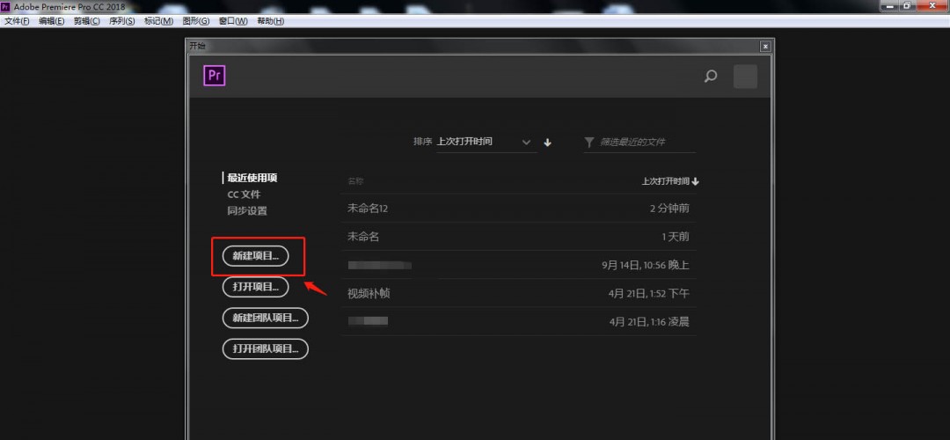
Task: Select 最近使用项 in sidebar
Action: point(252,178)
